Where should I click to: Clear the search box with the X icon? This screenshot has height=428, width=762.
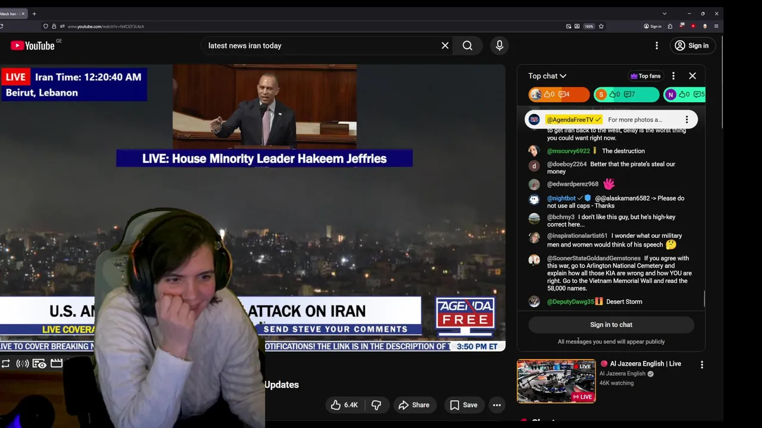pyautogui.click(x=445, y=46)
